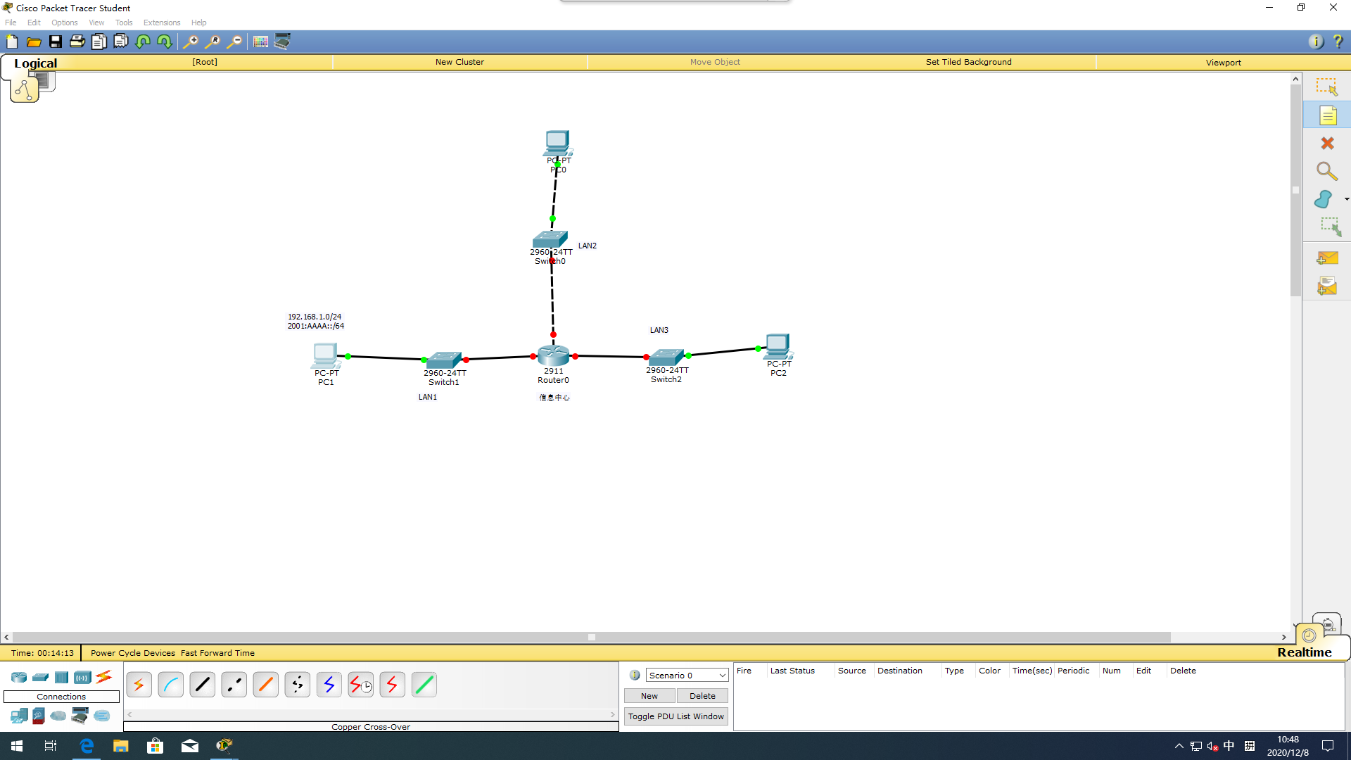Image resolution: width=1351 pixels, height=760 pixels.
Task: Pick the Copper Straight-Through cable
Action: 202,684
